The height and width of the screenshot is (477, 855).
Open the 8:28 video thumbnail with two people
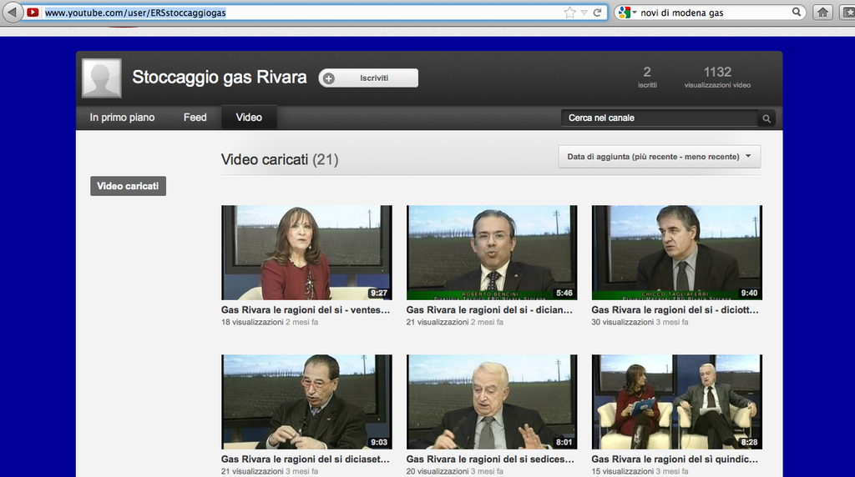coord(676,402)
